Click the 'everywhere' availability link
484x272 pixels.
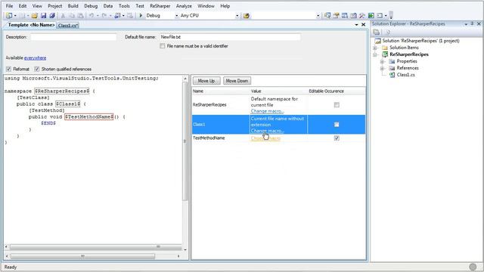pos(36,58)
